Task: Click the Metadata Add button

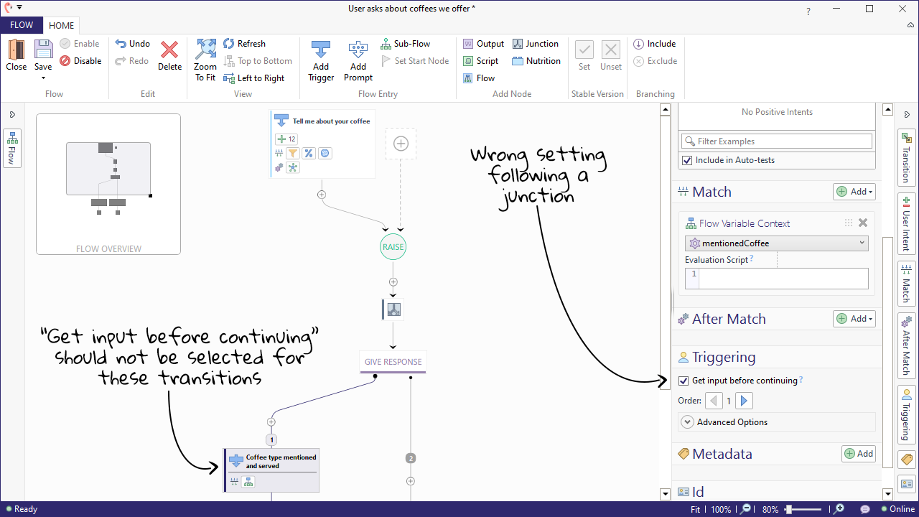Action: coord(859,454)
